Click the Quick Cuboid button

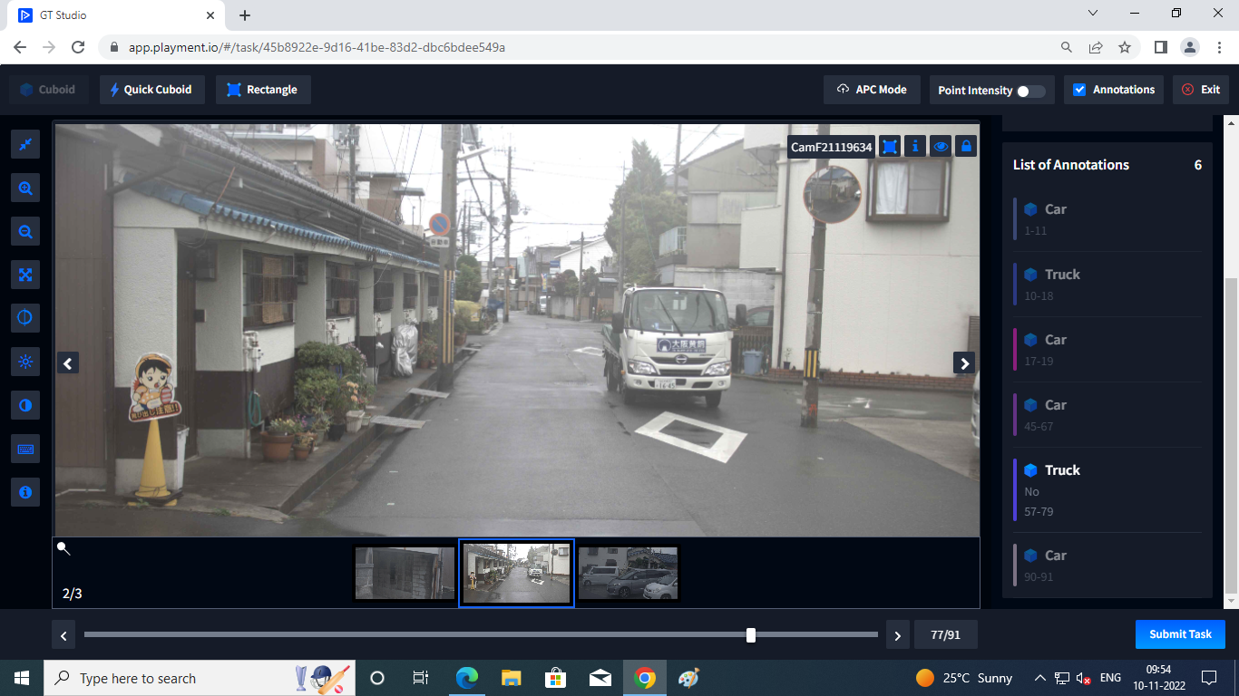151,90
